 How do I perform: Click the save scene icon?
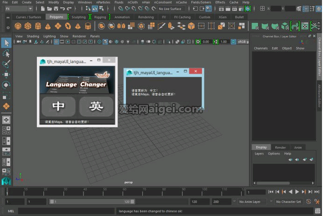tap(56, 9)
